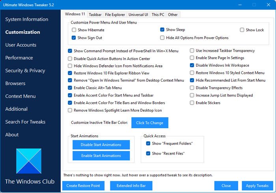Select Customization in the sidebar
This screenshot has width=276, height=193.
click(22, 32)
